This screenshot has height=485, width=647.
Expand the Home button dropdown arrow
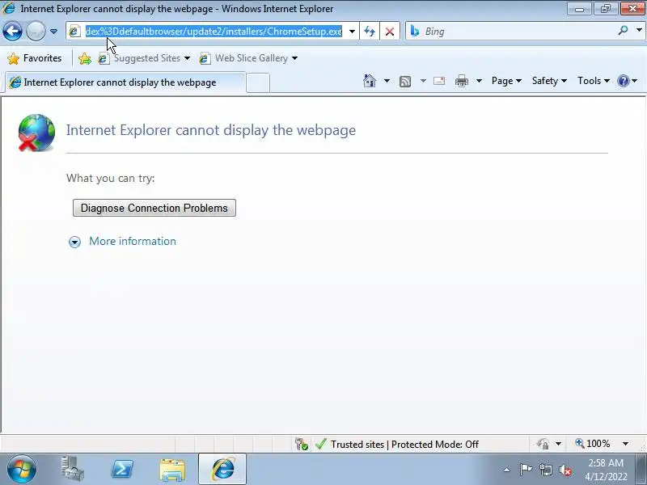point(387,81)
